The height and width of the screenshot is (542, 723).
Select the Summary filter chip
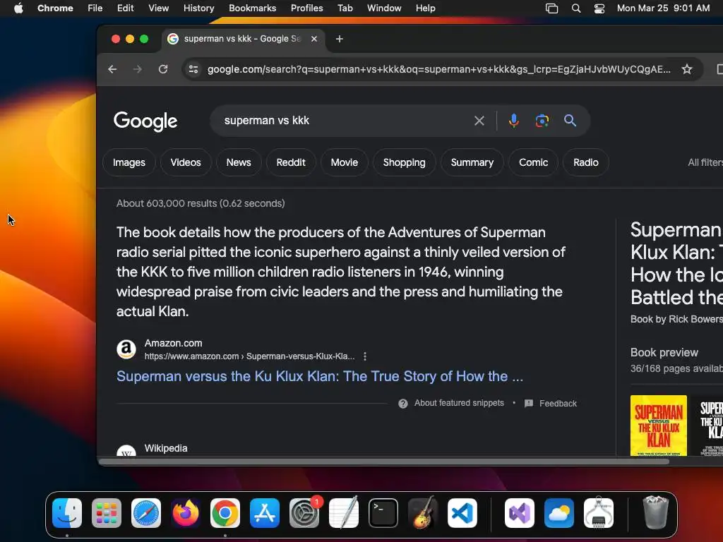[472, 162]
